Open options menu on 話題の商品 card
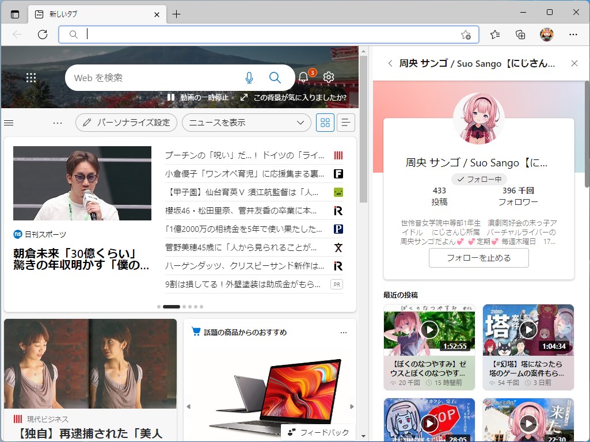This screenshot has height=442, width=590. 344,332
